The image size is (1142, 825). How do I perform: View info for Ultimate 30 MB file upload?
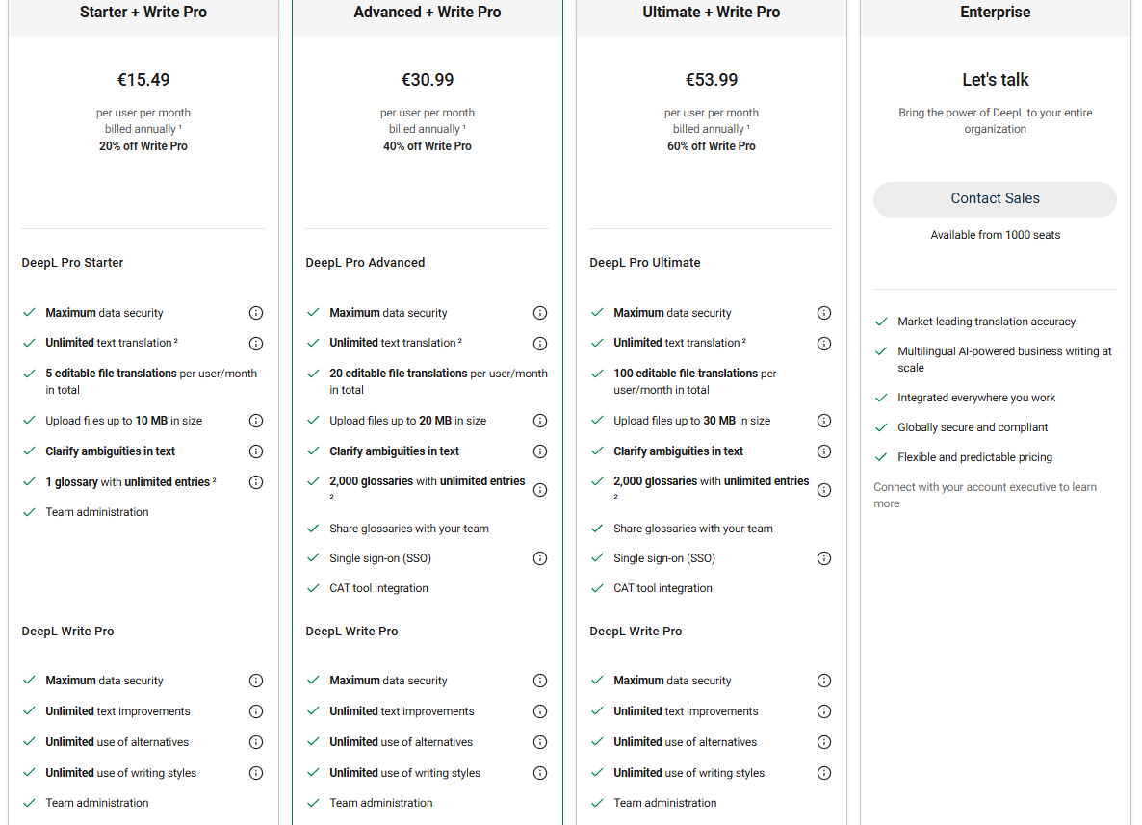coord(823,421)
